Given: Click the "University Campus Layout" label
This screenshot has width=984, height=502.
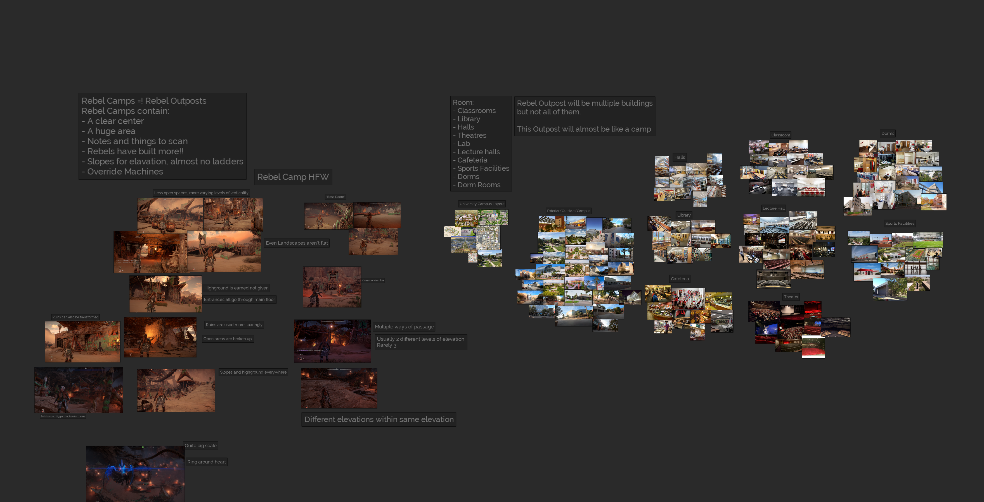Looking at the screenshot, I should 482,204.
